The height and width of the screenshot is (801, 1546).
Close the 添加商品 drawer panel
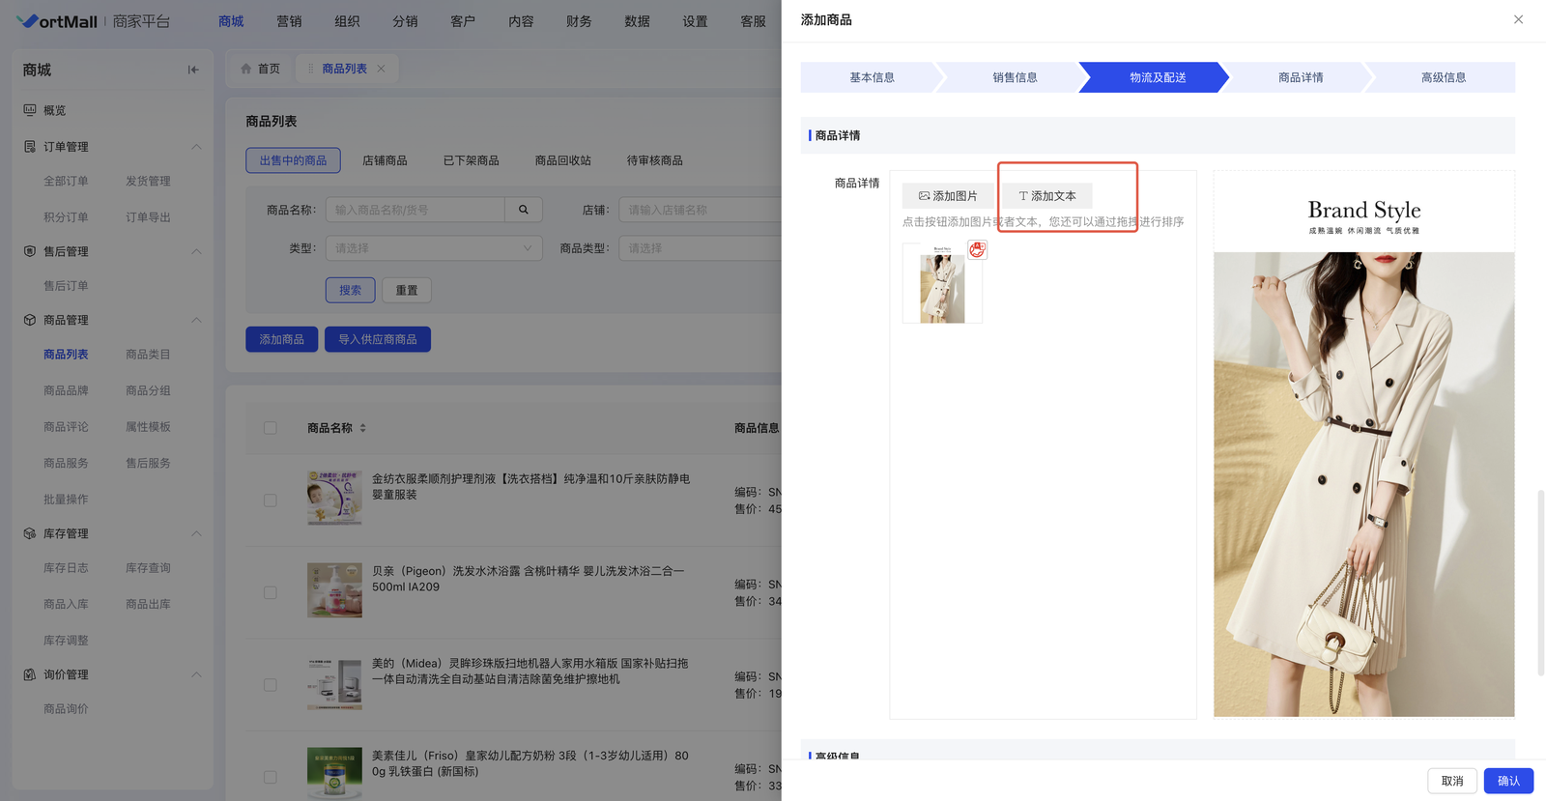(x=1518, y=19)
